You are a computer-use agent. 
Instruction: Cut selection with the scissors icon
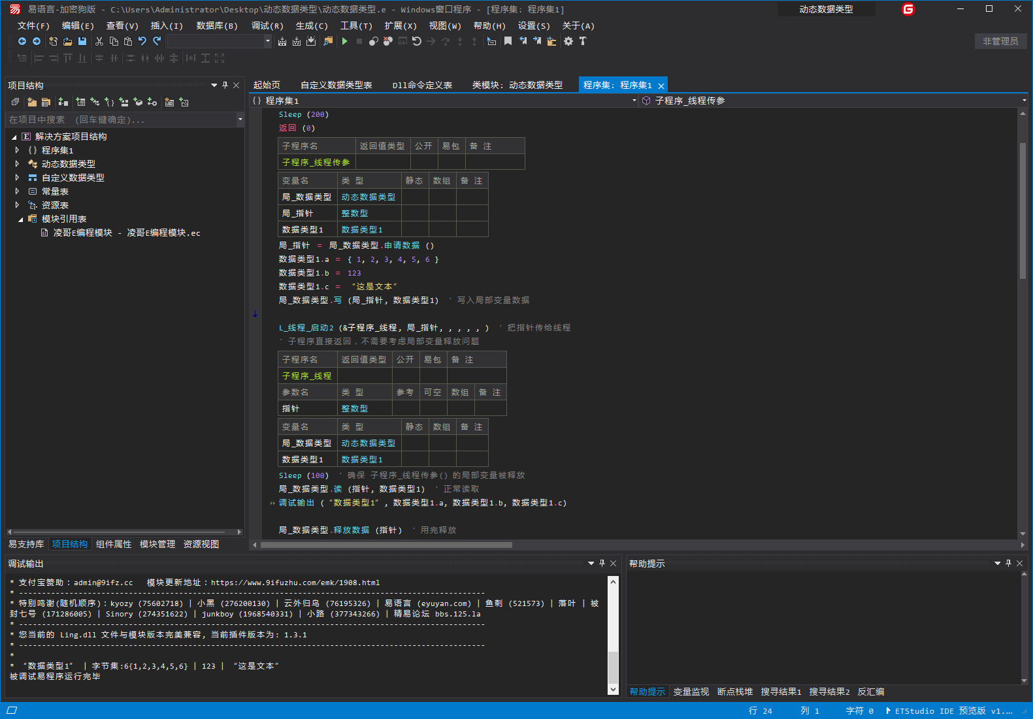[99, 41]
